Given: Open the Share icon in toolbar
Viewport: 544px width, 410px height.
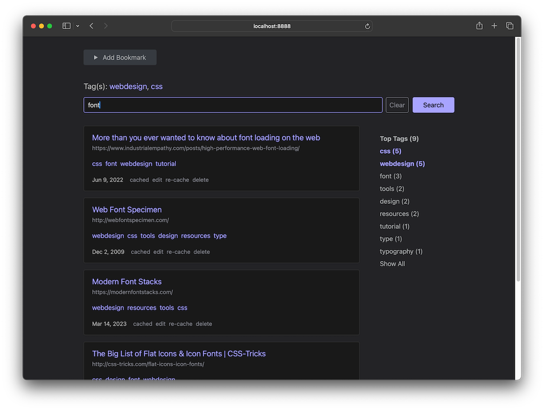Looking at the screenshot, I should [x=479, y=26].
